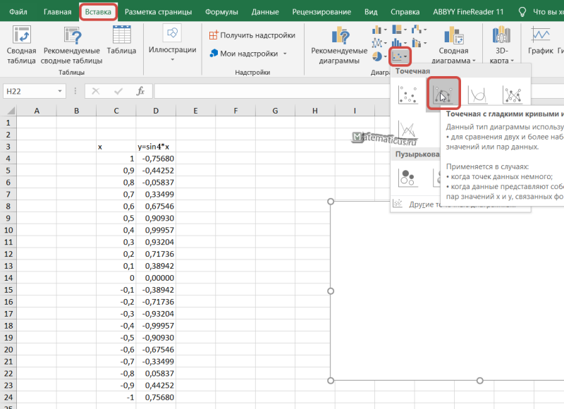Image resolution: width=564 pixels, height=409 pixels.
Task: Select cell D10 containing 0,99957
Action: point(156,230)
